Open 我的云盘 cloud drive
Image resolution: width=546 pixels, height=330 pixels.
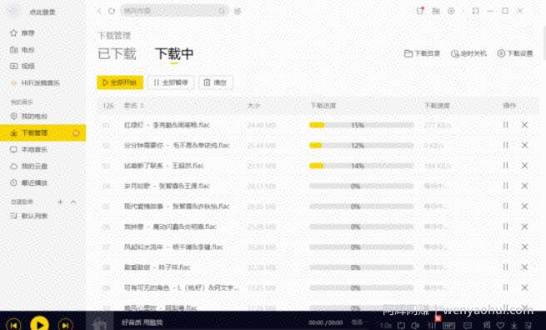tap(29, 167)
